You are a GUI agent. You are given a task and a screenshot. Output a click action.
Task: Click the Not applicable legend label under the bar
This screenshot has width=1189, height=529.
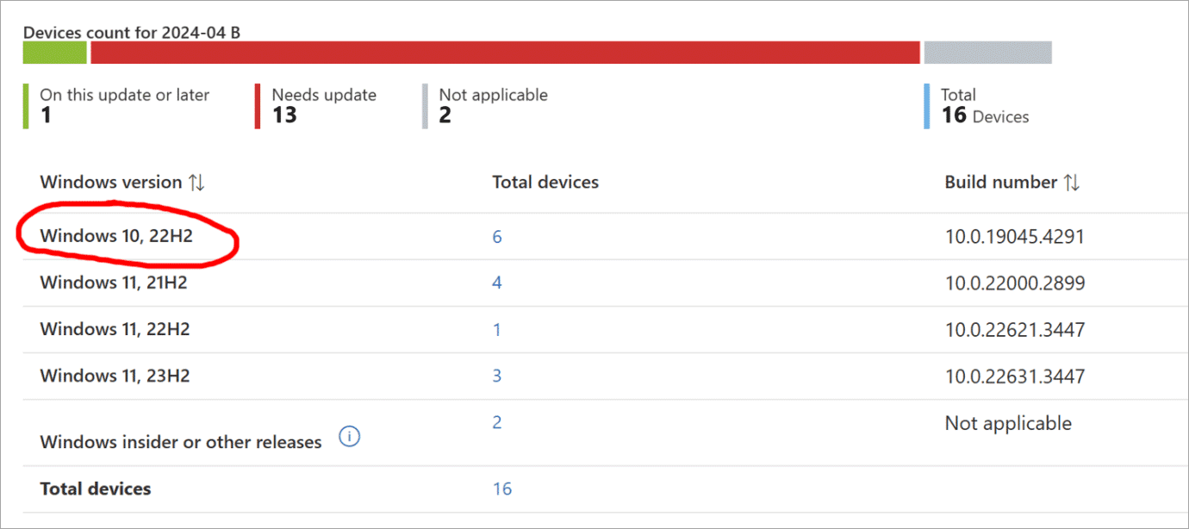pos(493,95)
